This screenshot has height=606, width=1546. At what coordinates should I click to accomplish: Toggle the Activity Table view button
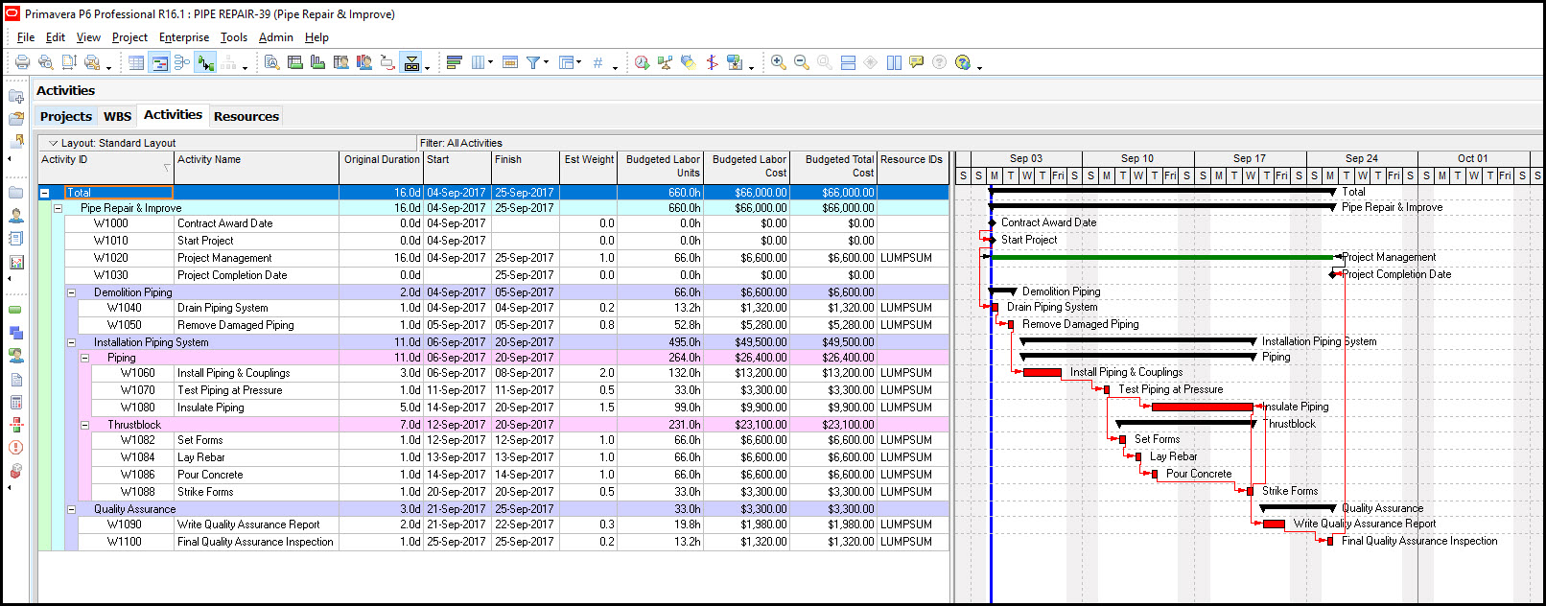[x=136, y=62]
